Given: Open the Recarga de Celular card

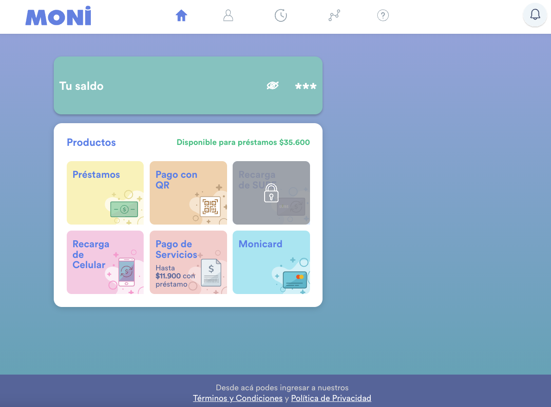Looking at the screenshot, I should 105,263.
